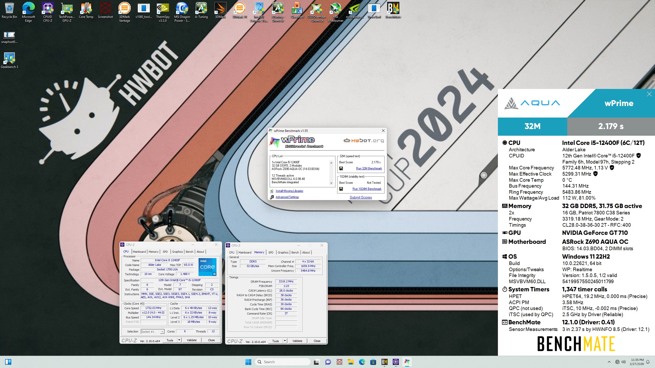Click the taskbar Search box
Screen dimensions: 655x368
[x=283, y=362]
